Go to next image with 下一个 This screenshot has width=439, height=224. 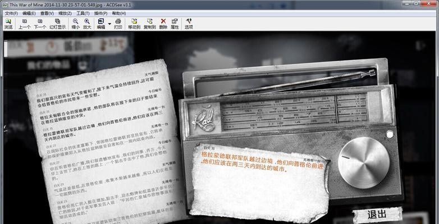pyautogui.click(x=40, y=24)
